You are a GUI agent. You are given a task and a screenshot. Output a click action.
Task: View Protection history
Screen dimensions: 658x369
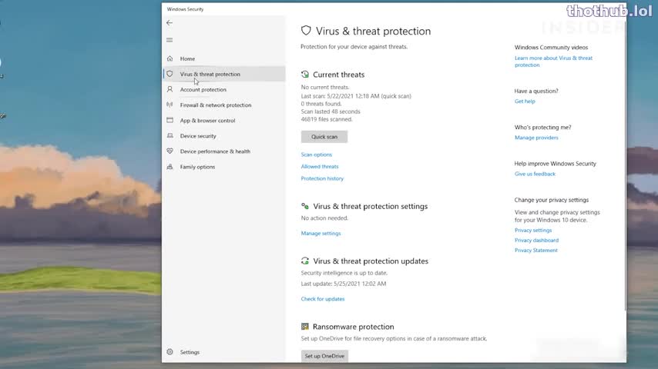coord(322,178)
